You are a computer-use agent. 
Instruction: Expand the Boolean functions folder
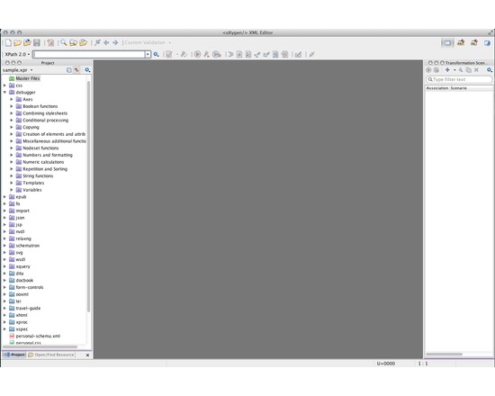click(12, 106)
